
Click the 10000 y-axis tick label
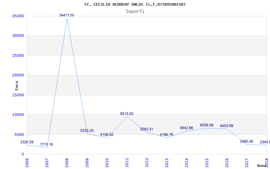coord(18,115)
